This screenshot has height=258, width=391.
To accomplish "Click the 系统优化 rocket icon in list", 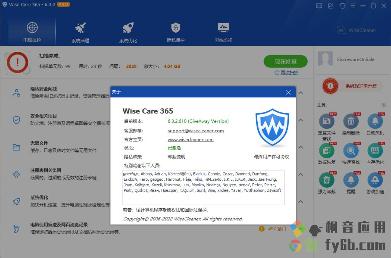I will click(x=16, y=202).
